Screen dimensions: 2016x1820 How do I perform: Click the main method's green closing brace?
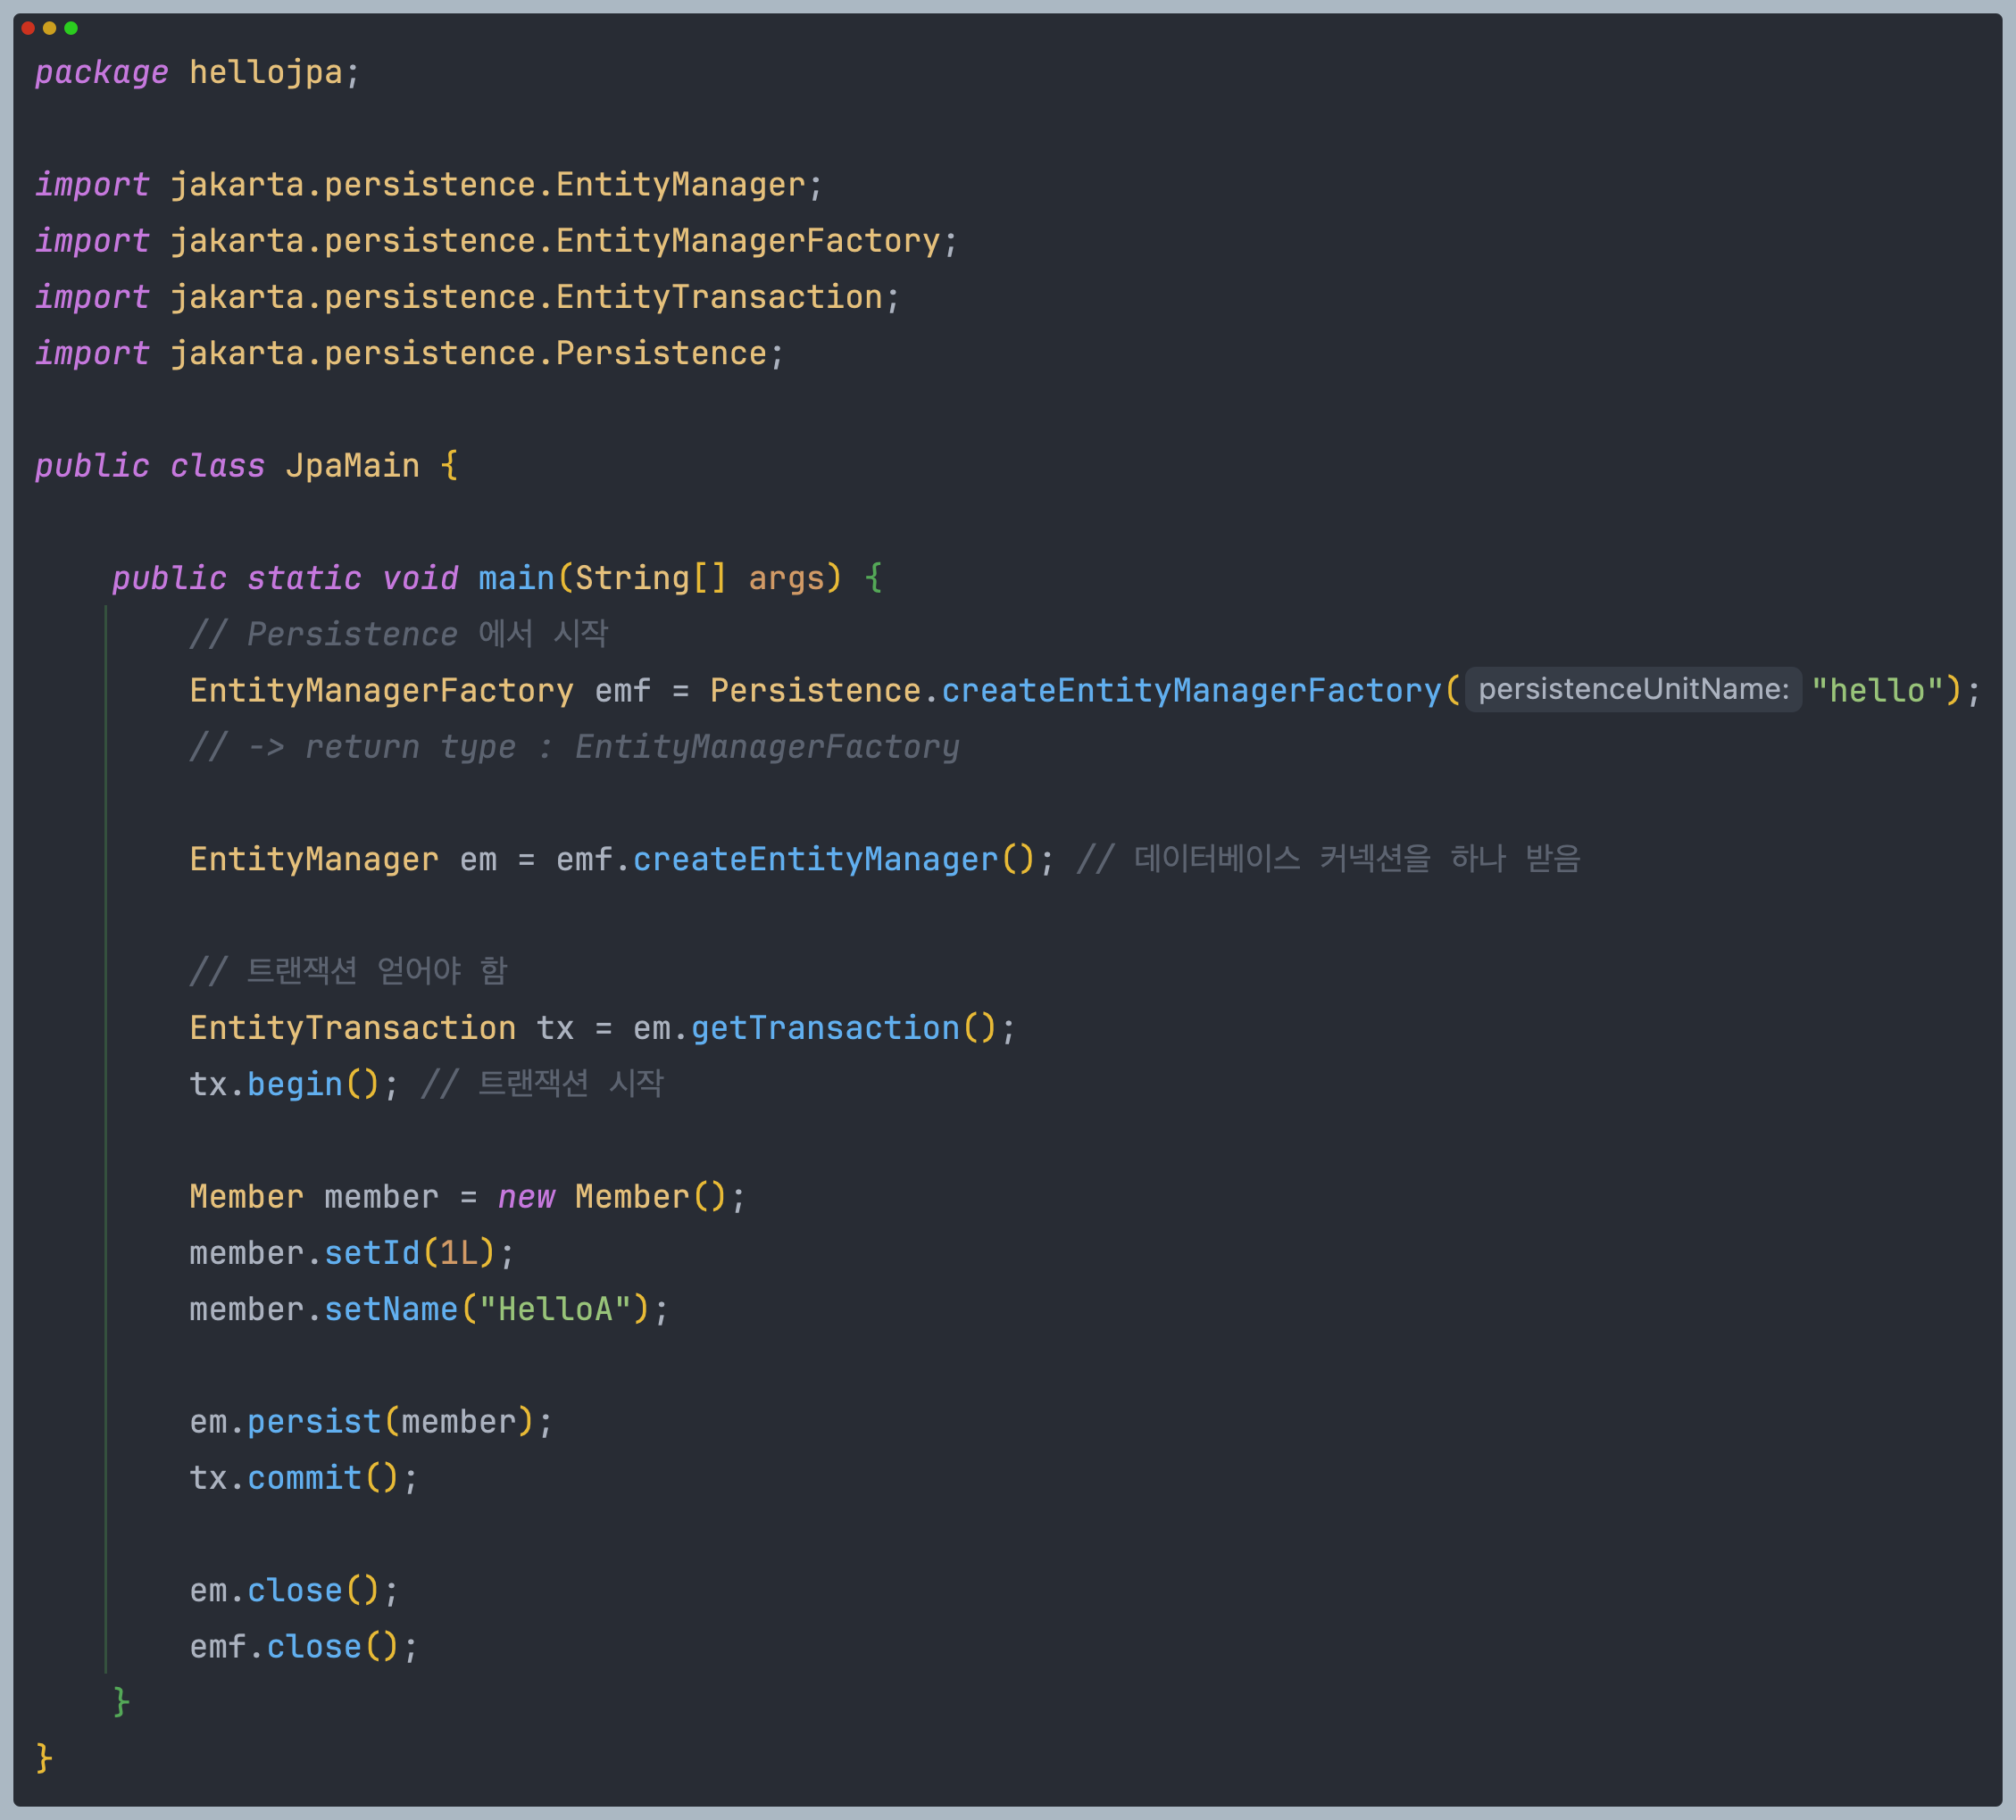tap(121, 1701)
